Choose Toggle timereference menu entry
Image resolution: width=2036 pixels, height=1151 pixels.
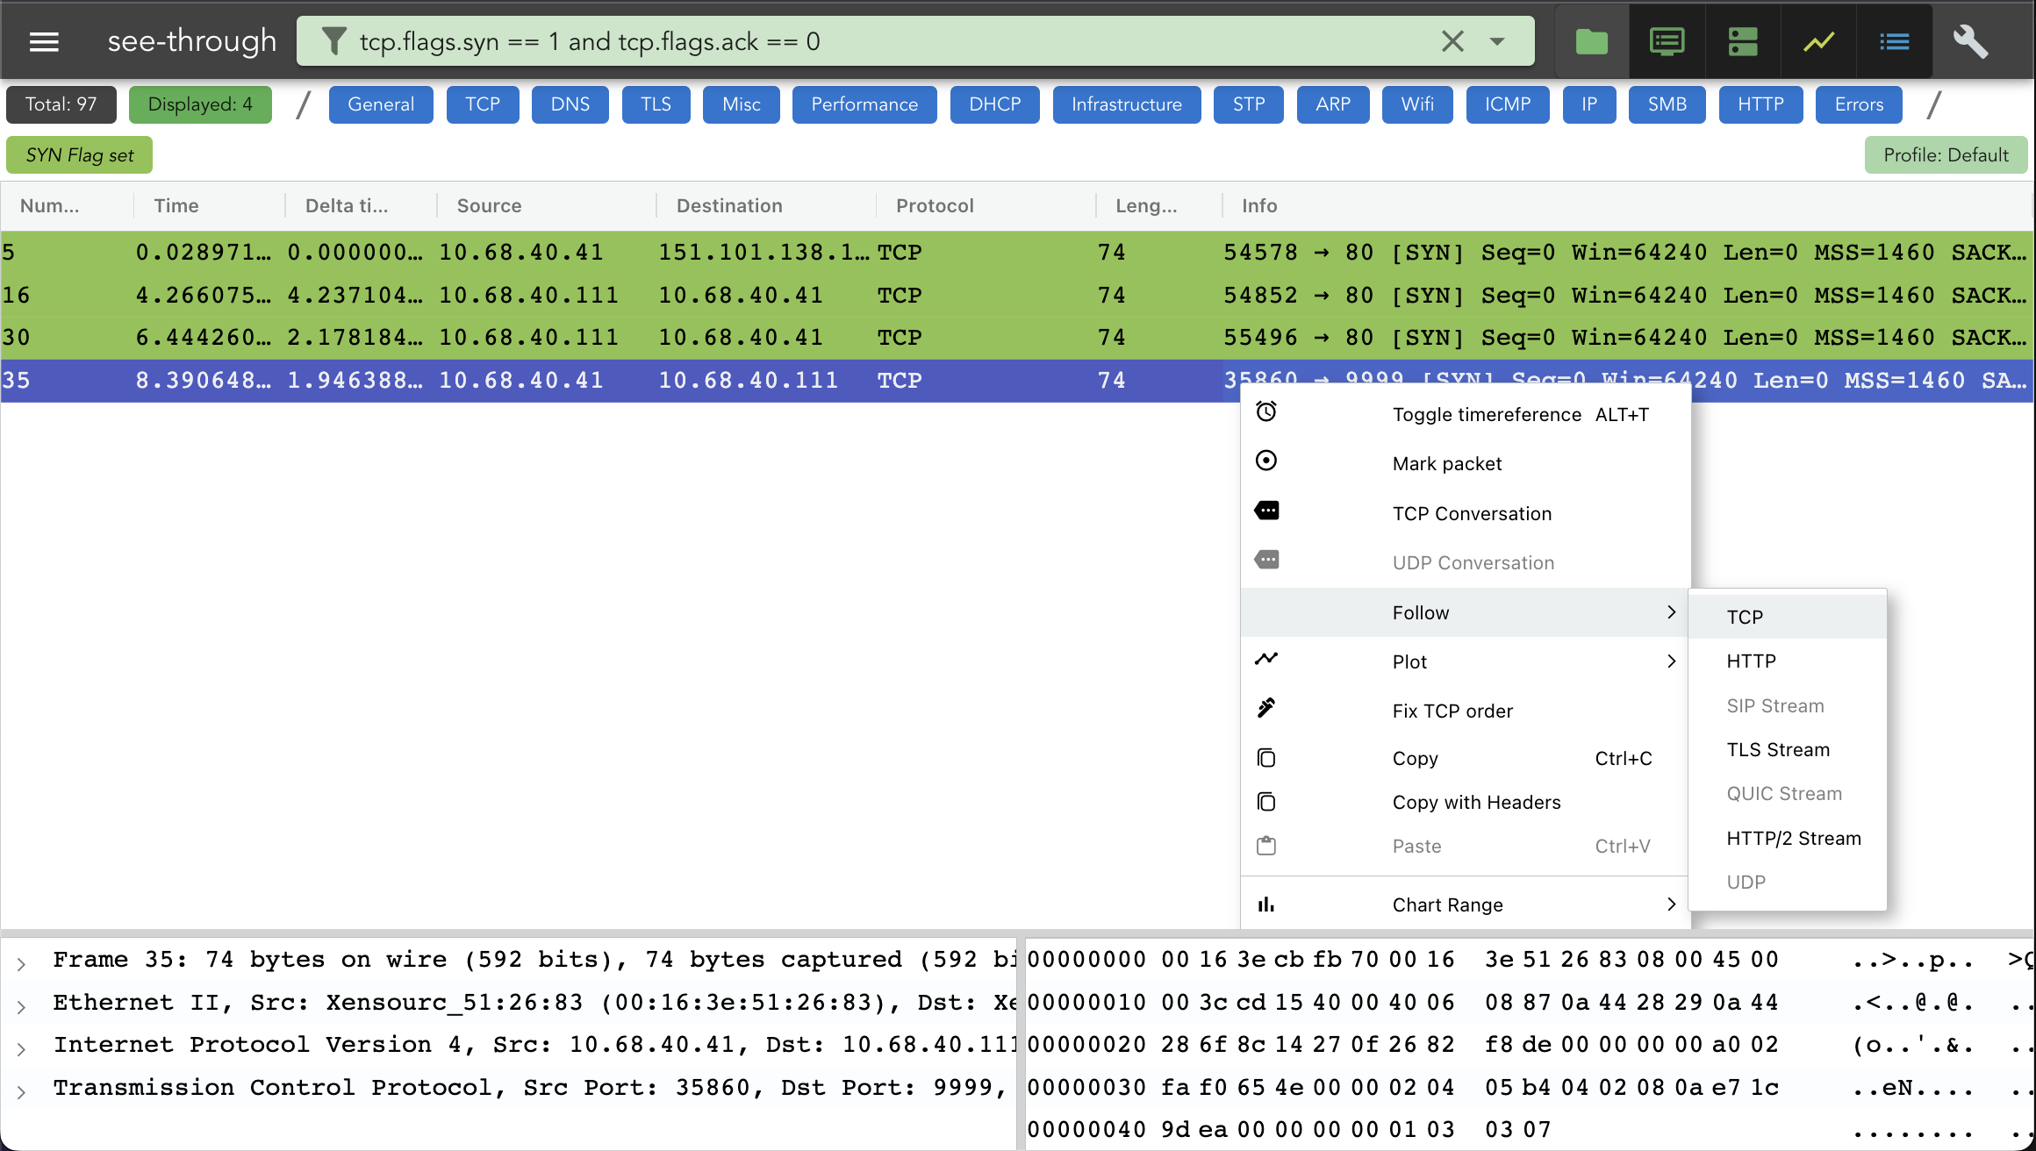(1466, 414)
